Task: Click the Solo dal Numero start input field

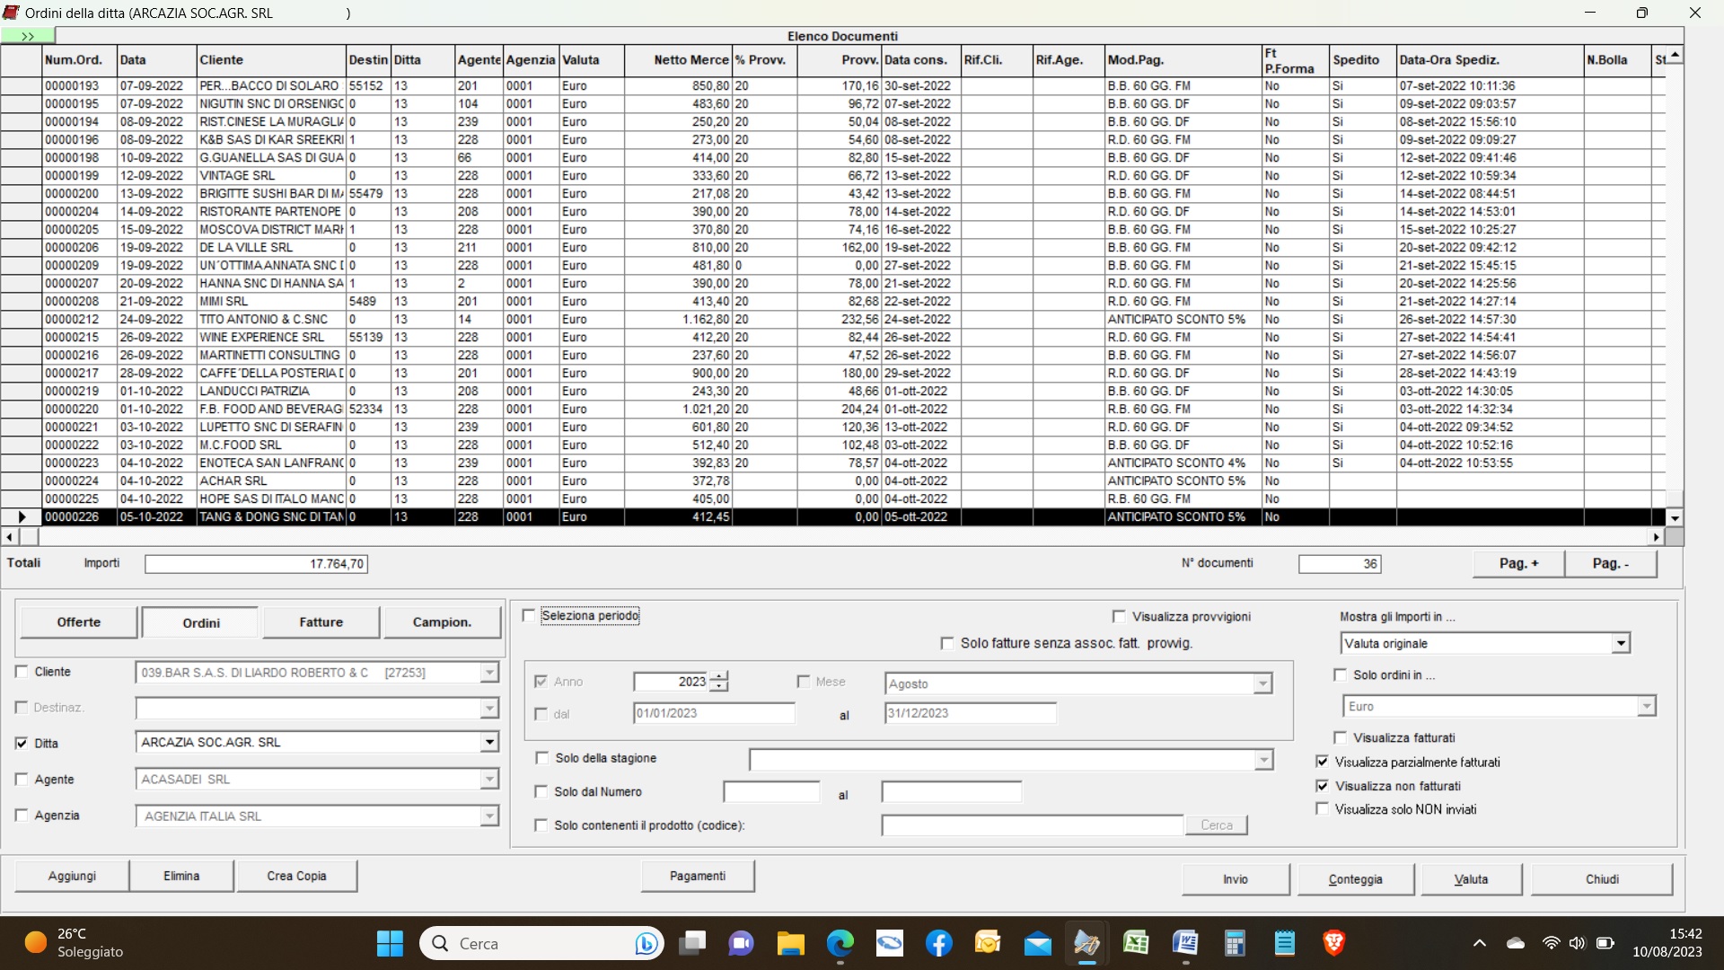Action: pyautogui.click(x=771, y=792)
